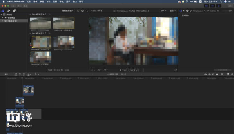
Task: Expand 智能精选 folder
Action: (3, 18)
